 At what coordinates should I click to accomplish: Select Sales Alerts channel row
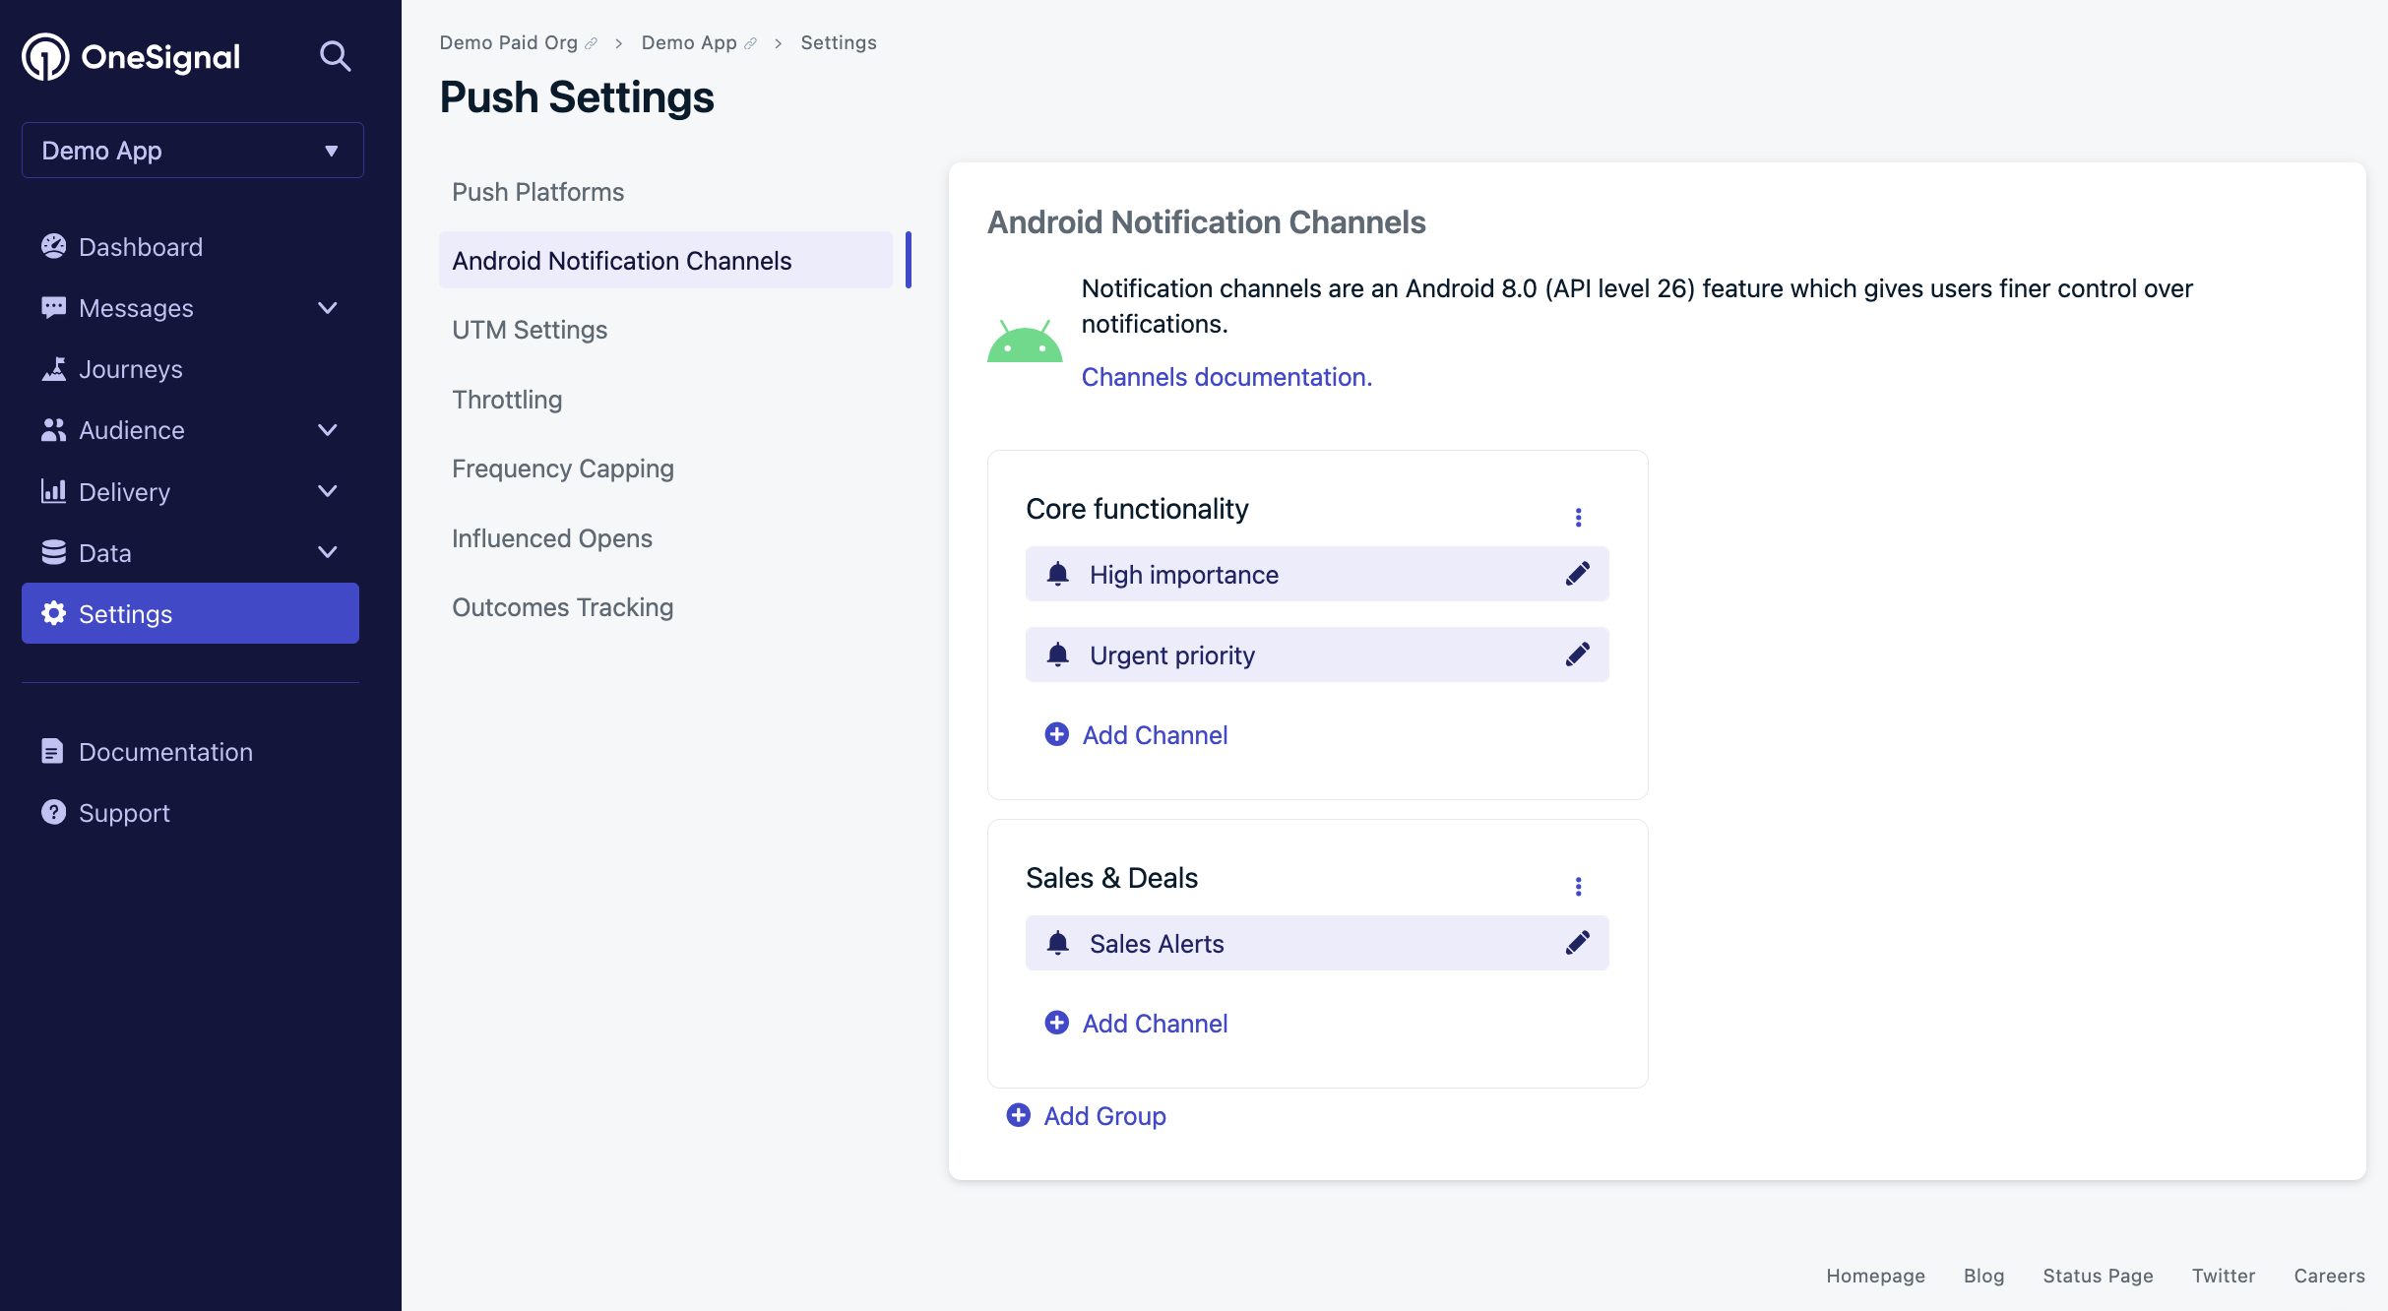pyautogui.click(x=1317, y=943)
